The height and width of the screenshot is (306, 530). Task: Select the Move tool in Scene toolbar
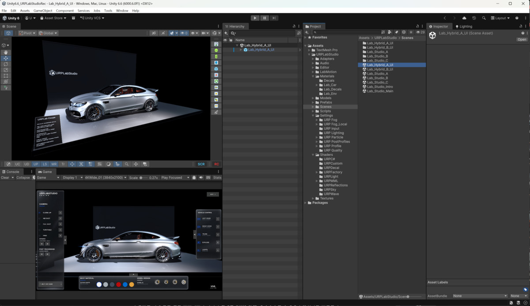pyautogui.click(x=6, y=58)
